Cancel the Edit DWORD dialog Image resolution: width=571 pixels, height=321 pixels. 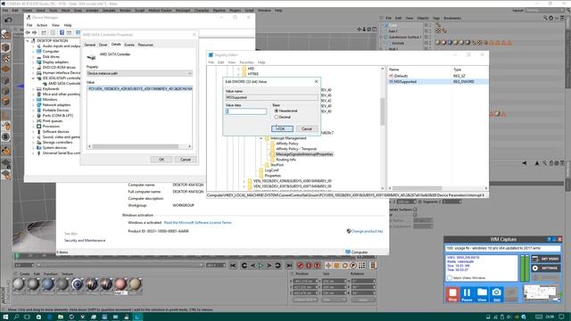pos(307,128)
